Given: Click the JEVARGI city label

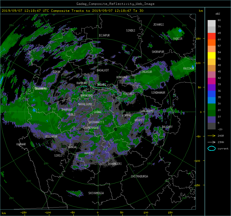Looking at the screenshot, I should pyautogui.click(x=158, y=25).
